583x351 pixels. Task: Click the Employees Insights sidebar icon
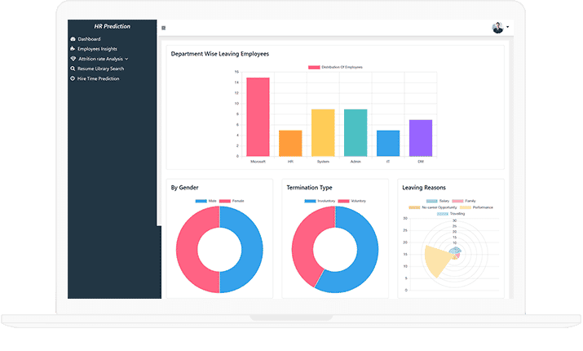coord(73,49)
